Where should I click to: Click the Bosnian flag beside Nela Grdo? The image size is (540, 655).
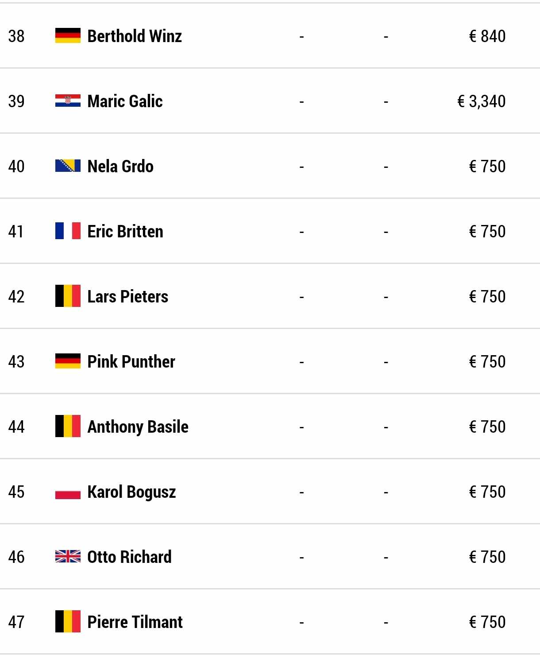(x=68, y=166)
